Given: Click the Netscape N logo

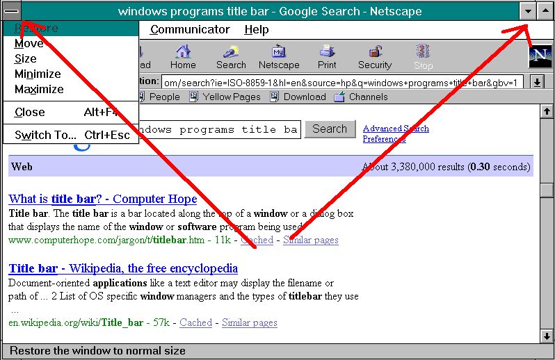Looking at the screenshot, I should (x=540, y=56).
